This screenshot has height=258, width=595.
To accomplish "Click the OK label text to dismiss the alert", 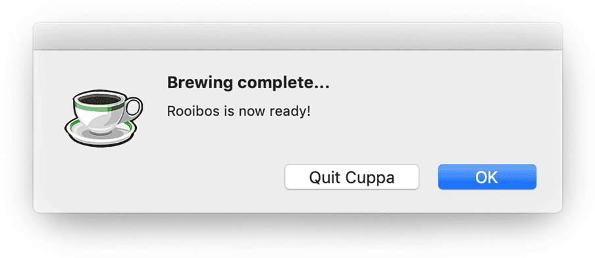I will click(487, 177).
